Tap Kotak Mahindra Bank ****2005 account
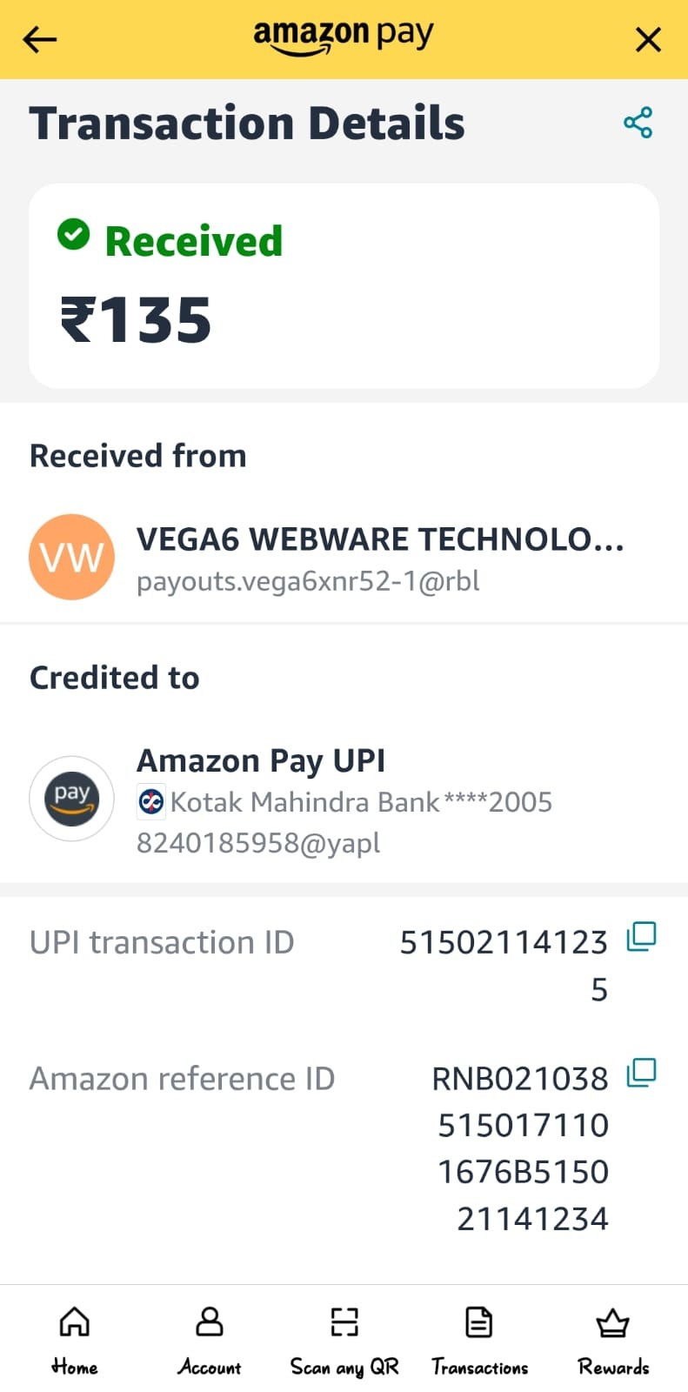The width and height of the screenshot is (688, 1392). point(361,801)
